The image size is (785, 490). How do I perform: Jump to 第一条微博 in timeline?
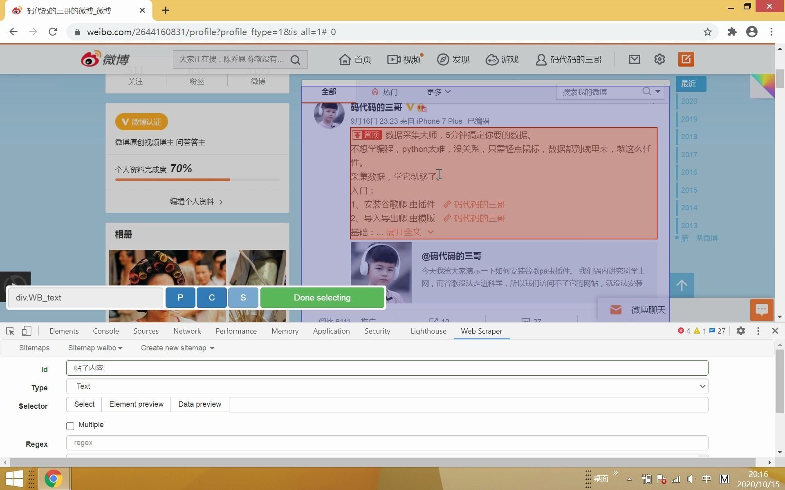point(700,238)
